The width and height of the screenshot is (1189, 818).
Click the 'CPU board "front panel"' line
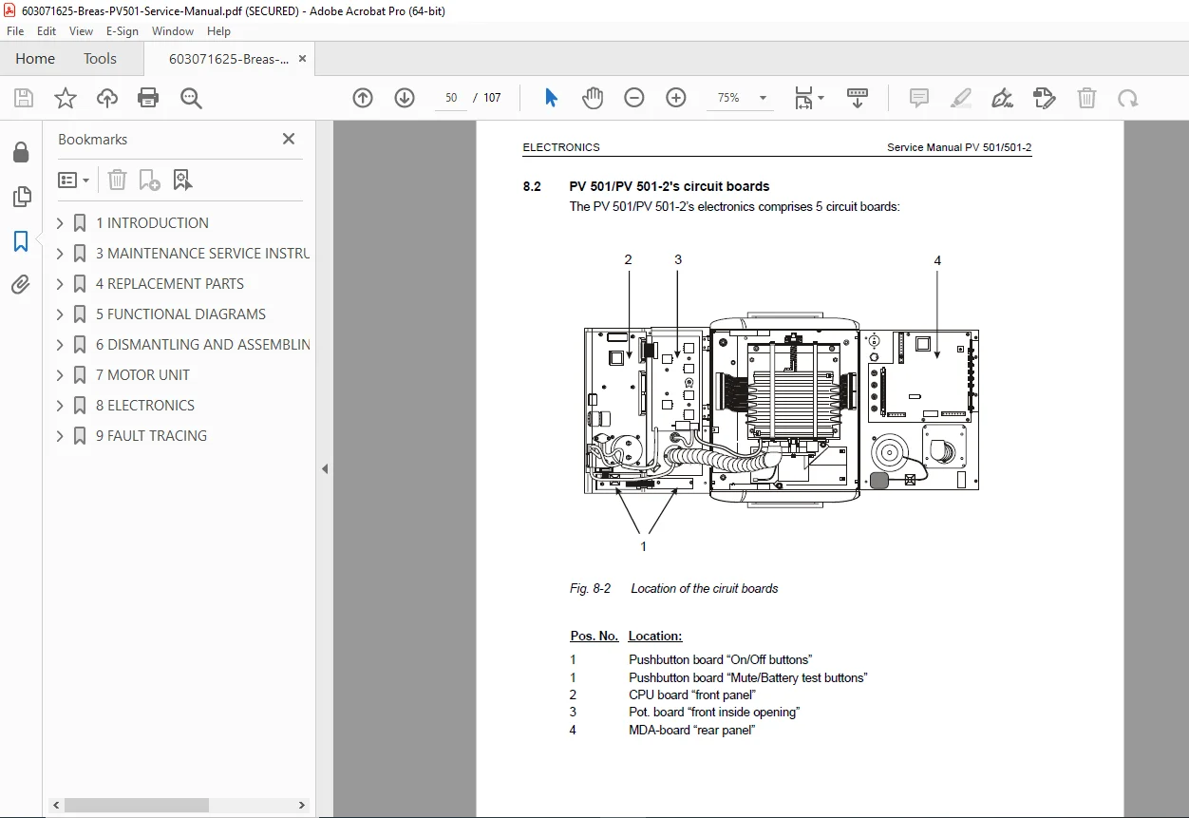(691, 695)
